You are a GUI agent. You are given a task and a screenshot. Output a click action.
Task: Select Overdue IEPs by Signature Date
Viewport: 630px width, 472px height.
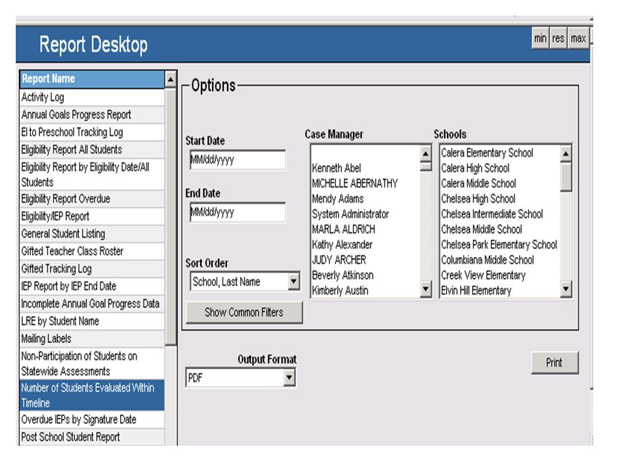tap(92, 420)
